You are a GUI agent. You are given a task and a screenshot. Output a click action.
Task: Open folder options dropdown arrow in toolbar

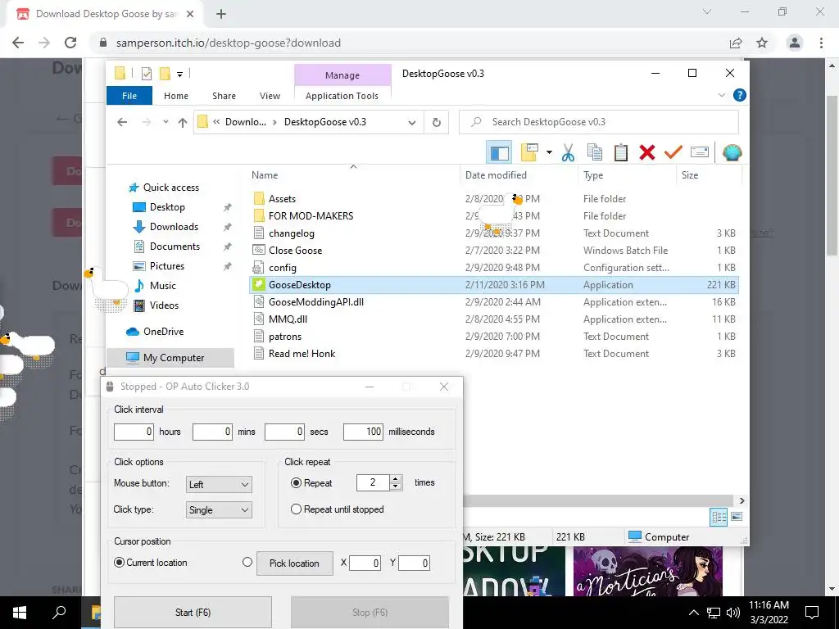tap(549, 152)
